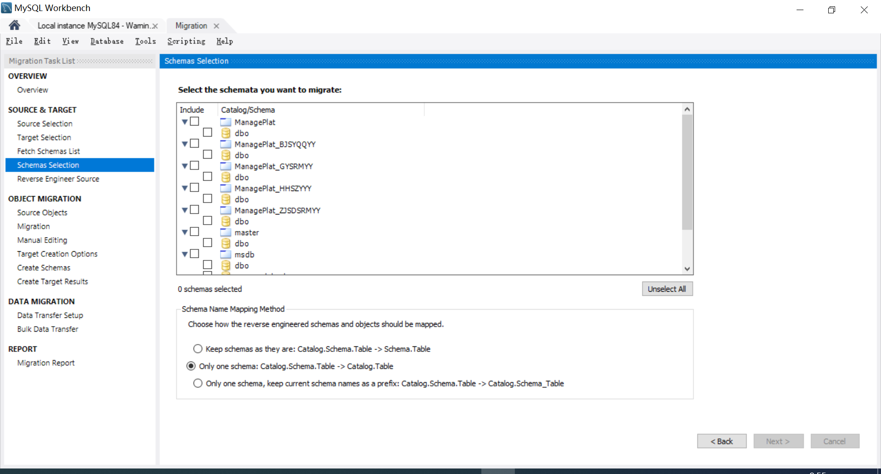Open Migration Report in the task list
881x474 pixels.
[x=46, y=363]
